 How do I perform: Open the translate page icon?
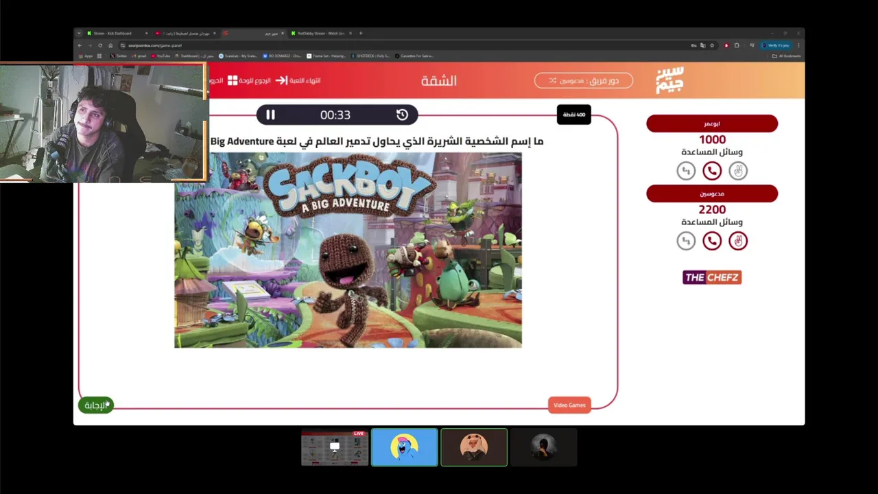(x=702, y=45)
